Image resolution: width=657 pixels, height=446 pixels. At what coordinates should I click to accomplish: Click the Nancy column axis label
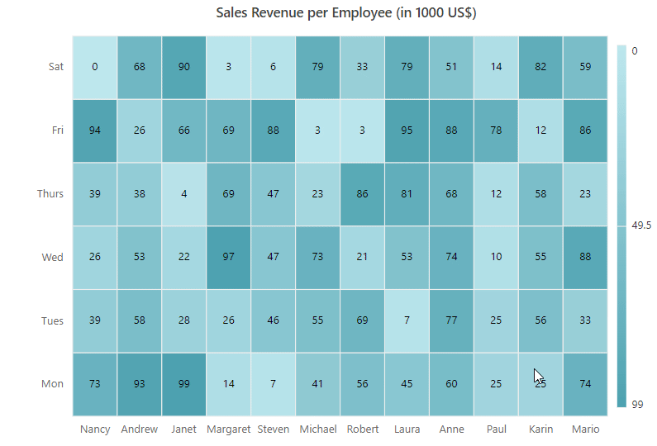95,429
